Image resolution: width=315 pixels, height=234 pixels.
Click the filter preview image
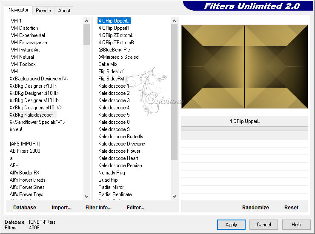pyautogui.click(x=244, y=66)
